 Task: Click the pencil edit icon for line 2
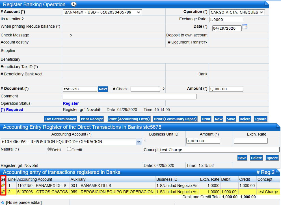click(x=3, y=192)
